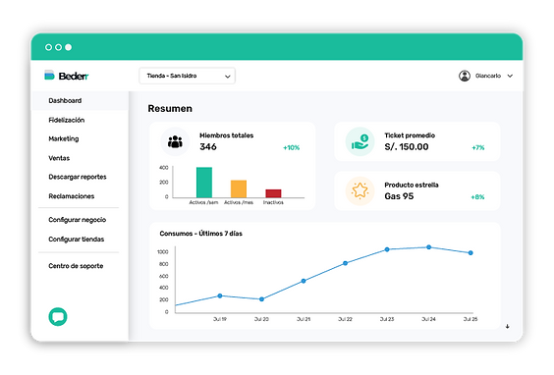Click the +7% change indicator
This screenshot has width=554, height=375.
478,147
